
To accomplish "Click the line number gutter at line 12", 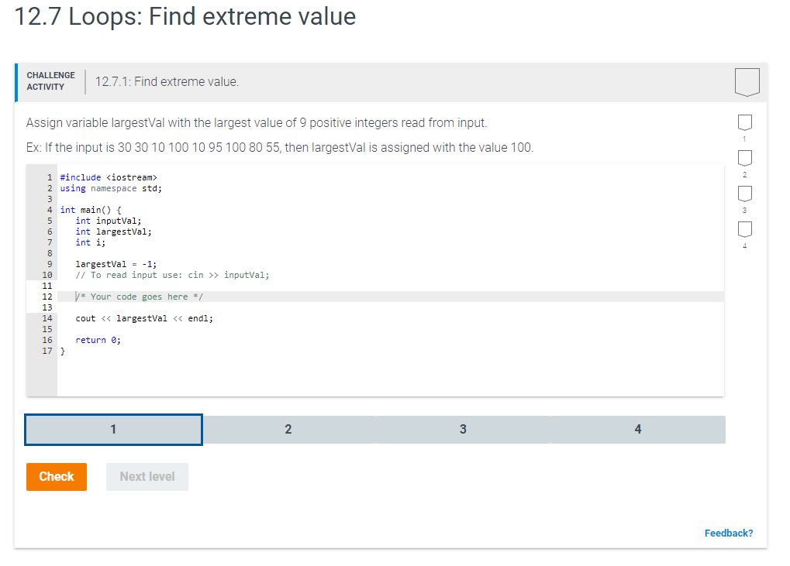I will pos(47,296).
